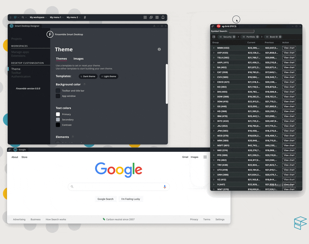Screen dimensions: 309x244
Task: Open Manage apps in the sidebar
Action: [20, 52]
